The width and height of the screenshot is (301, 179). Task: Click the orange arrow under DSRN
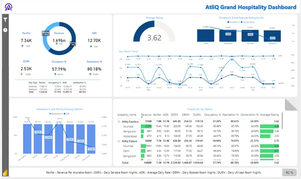point(21,74)
